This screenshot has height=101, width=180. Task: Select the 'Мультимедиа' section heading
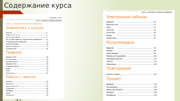click(120, 42)
